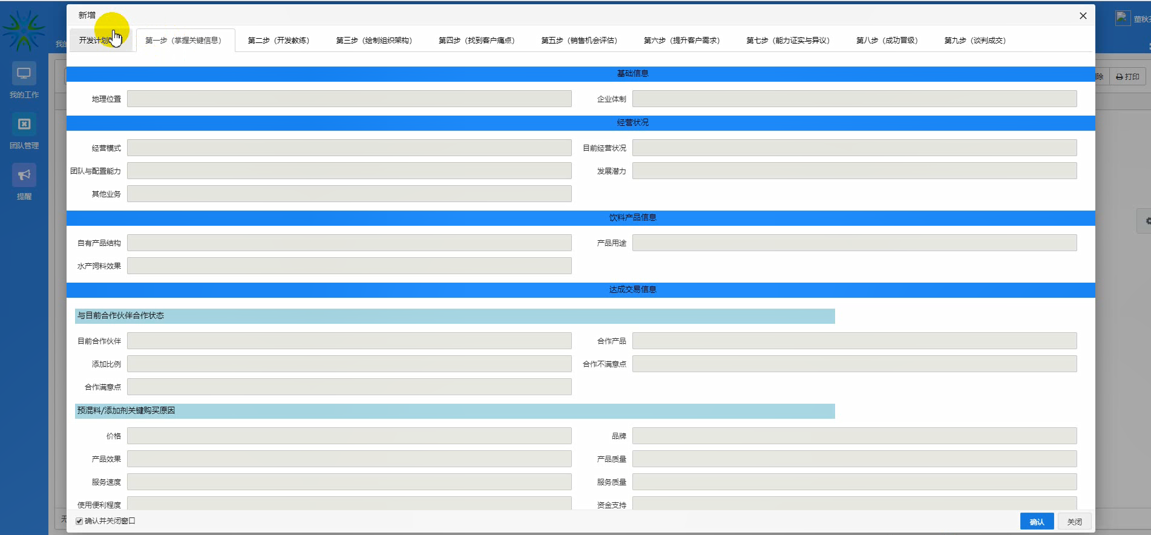Toggle the 确认并关闭窗口 checkbox
Viewport: 1151px width, 535px height.
point(79,521)
